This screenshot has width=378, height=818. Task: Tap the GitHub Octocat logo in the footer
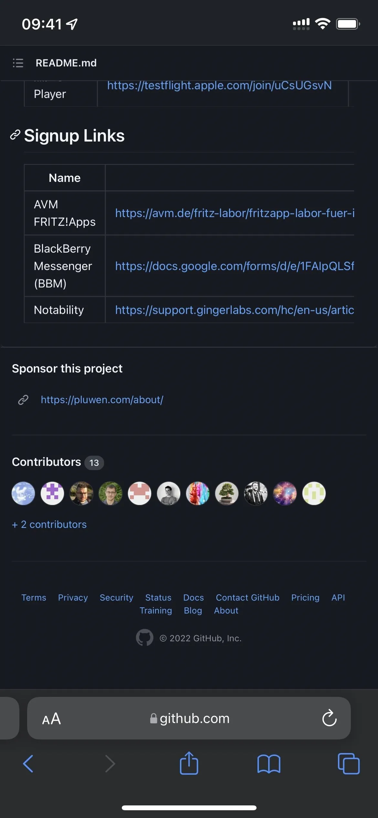click(144, 637)
